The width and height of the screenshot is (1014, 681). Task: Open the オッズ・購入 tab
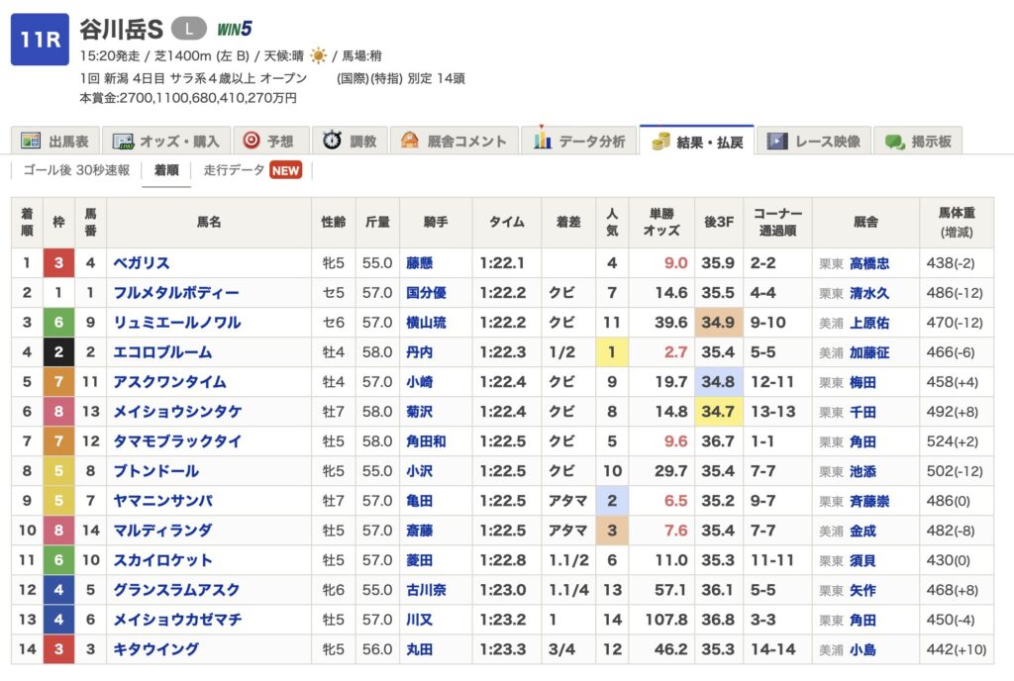166,141
